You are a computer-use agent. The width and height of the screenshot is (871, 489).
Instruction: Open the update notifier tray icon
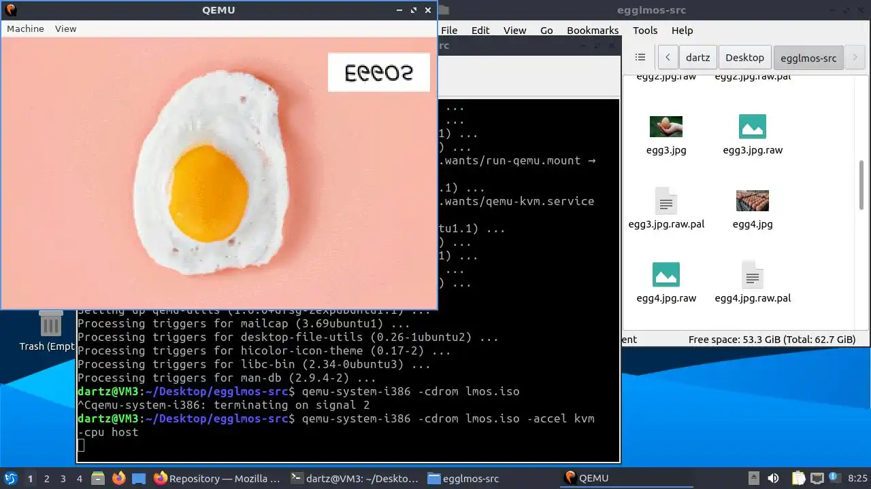pos(836,478)
